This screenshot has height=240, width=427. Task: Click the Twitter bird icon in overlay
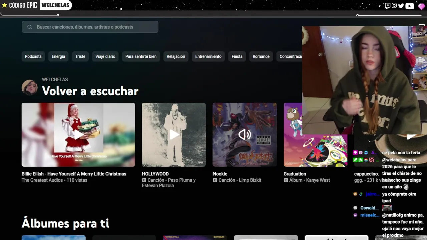click(x=401, y=6)
